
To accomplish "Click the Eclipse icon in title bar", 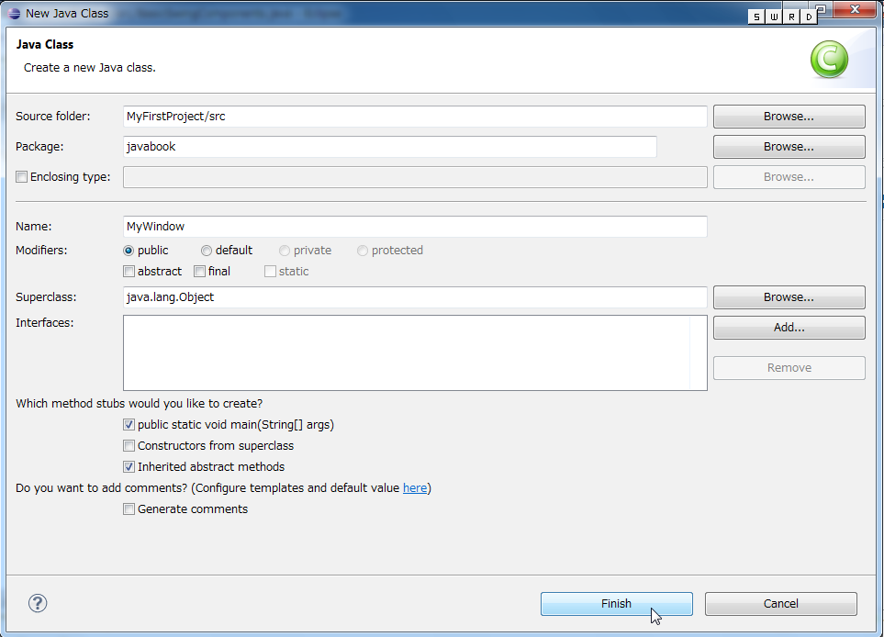I will tap(13, 13).
